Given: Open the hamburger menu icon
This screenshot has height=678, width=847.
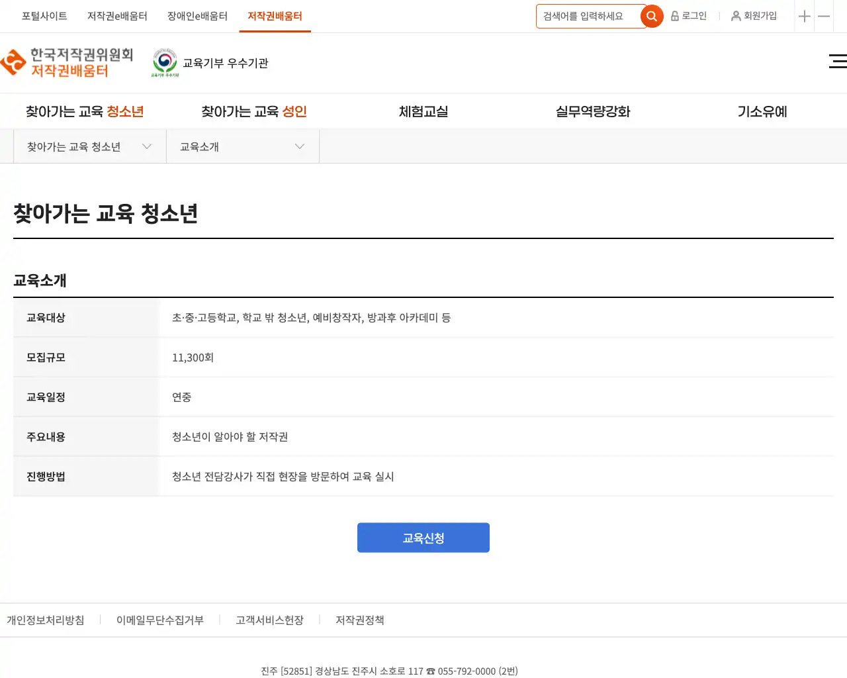Looking at the screenshot, I should [x=838, y=62].
